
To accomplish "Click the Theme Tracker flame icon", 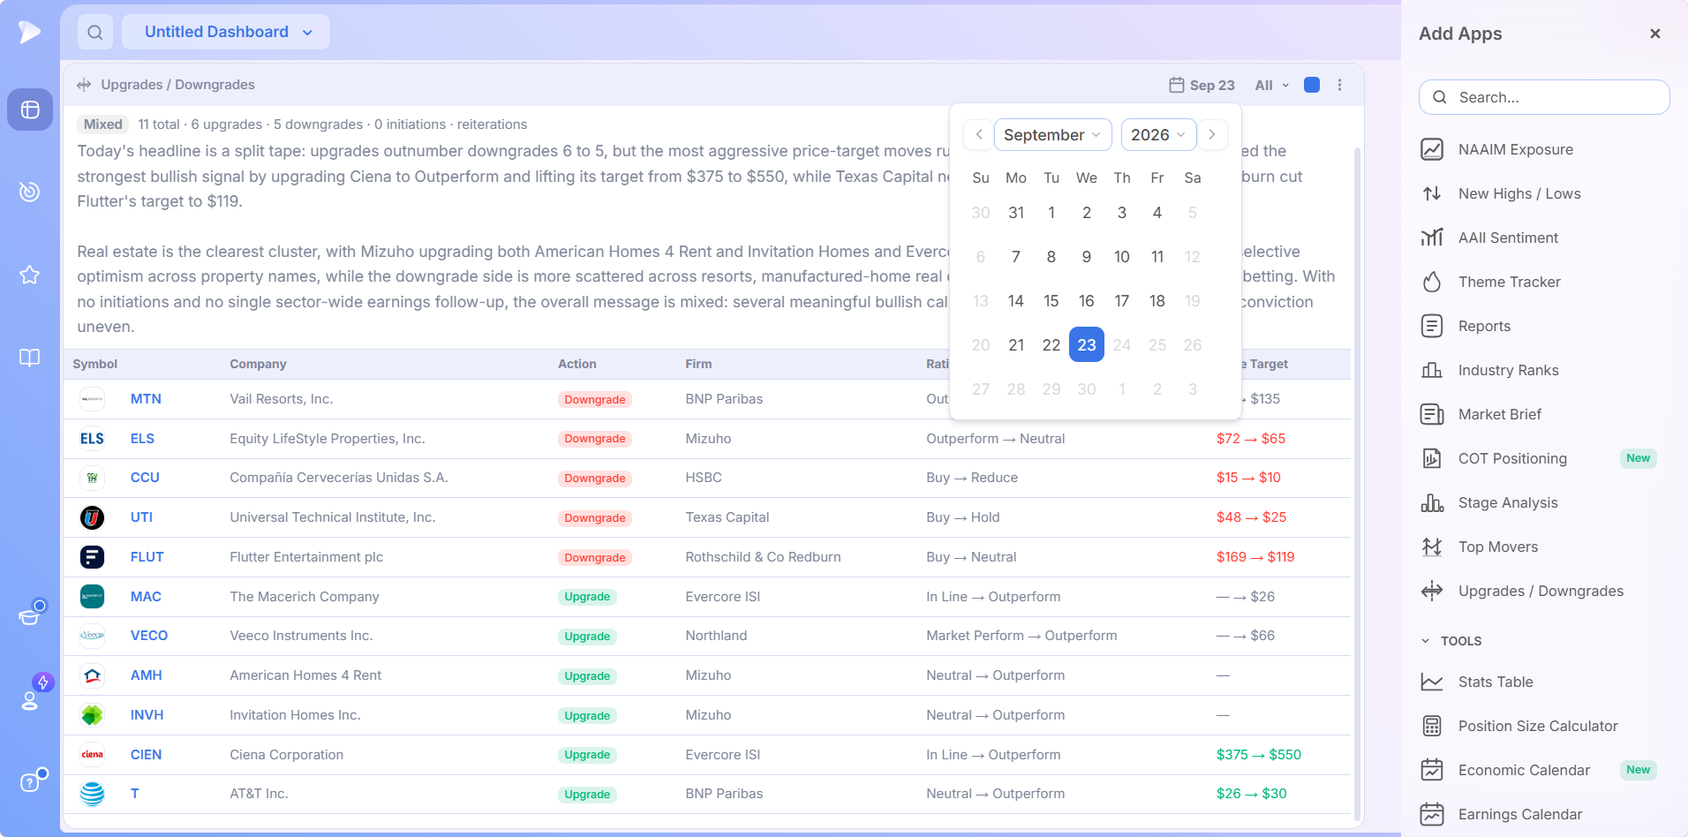I will coord(1432,282).
